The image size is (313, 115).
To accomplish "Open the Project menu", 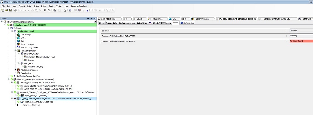I will coord(22,6).
